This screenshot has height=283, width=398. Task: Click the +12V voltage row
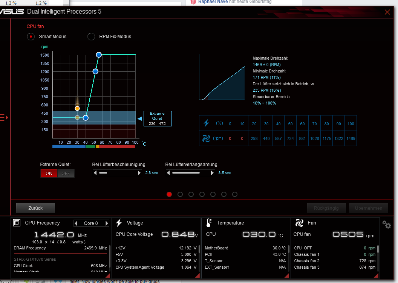[x=156, y=248]
